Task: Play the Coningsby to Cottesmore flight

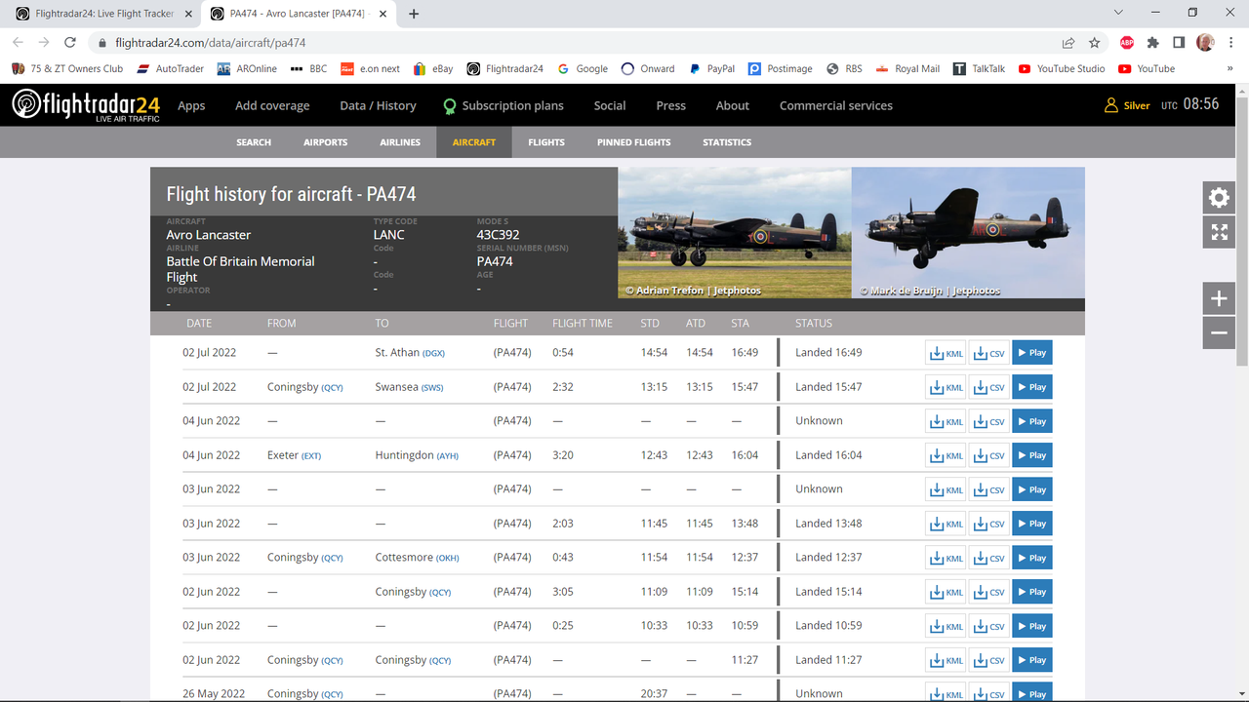Action: [x=1031, y=558]
